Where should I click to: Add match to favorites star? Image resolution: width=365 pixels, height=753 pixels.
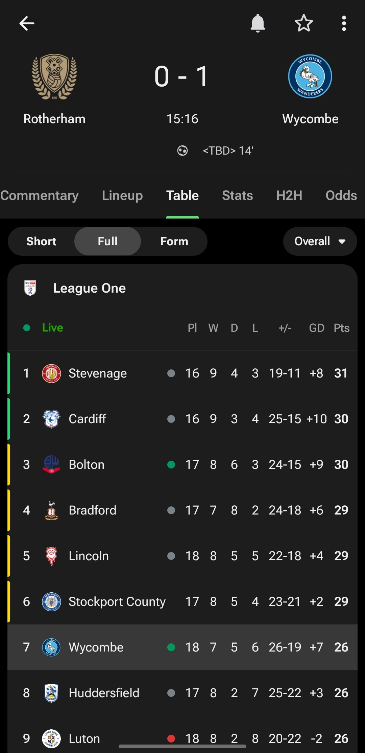coord(303,23)
